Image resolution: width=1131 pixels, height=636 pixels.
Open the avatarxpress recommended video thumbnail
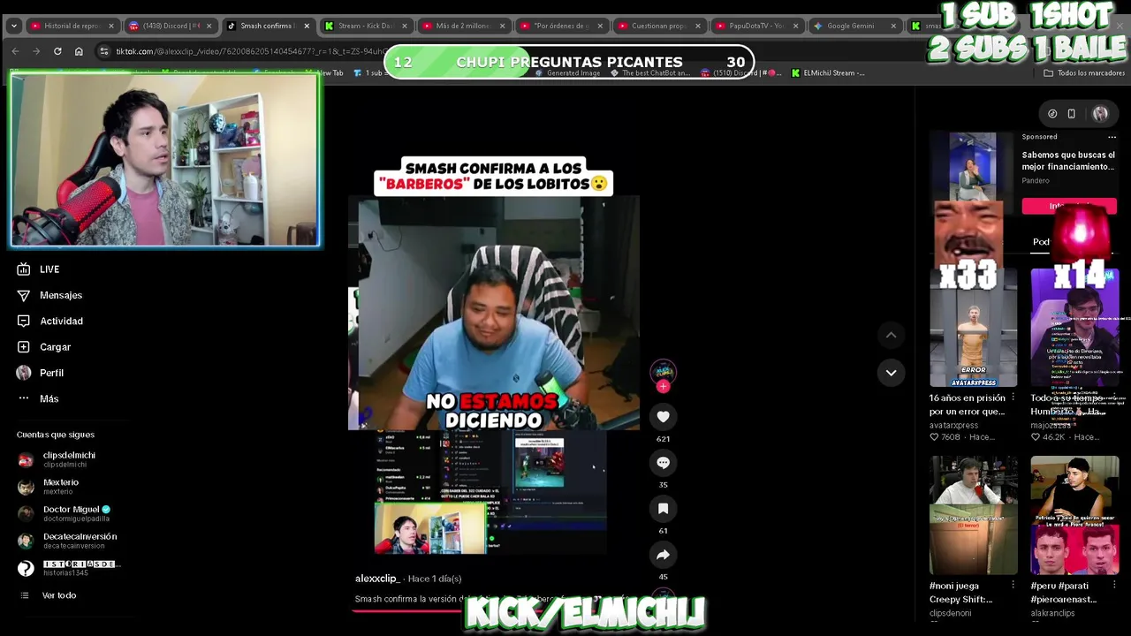coord(973,328)
